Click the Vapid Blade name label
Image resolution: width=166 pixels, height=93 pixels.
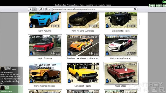point(121,86)
